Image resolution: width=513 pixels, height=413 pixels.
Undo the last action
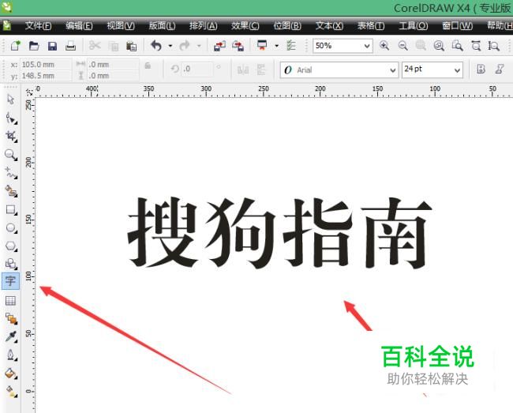156,46
